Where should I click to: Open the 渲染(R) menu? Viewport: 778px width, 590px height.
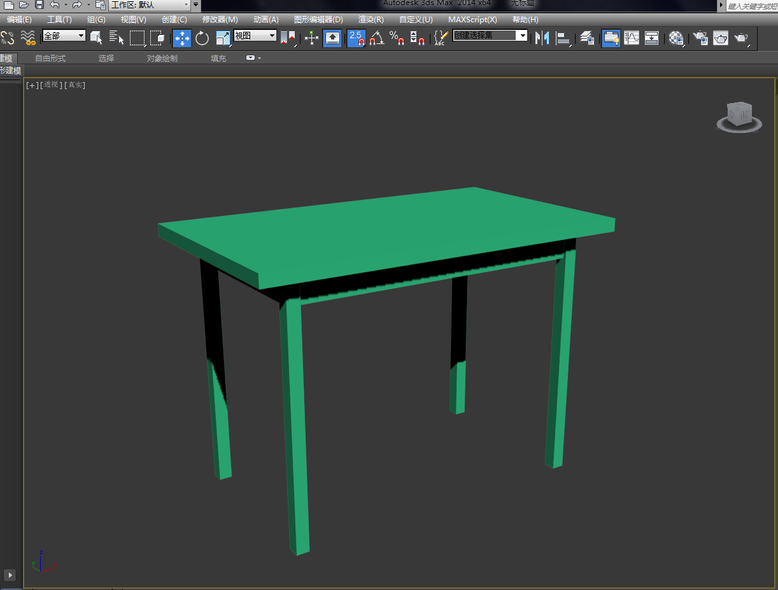371,20
